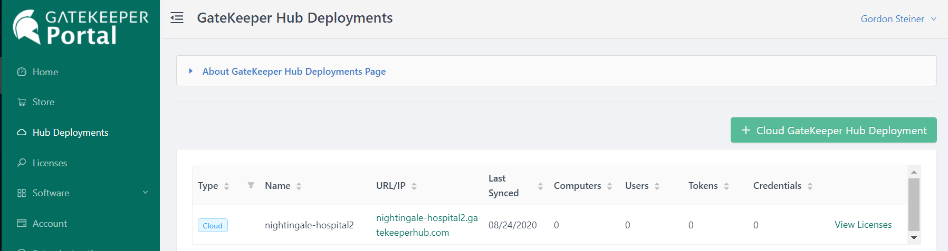Click the Licenses key icon
This screenshot has width=948, height=251.
click(22, 163)
